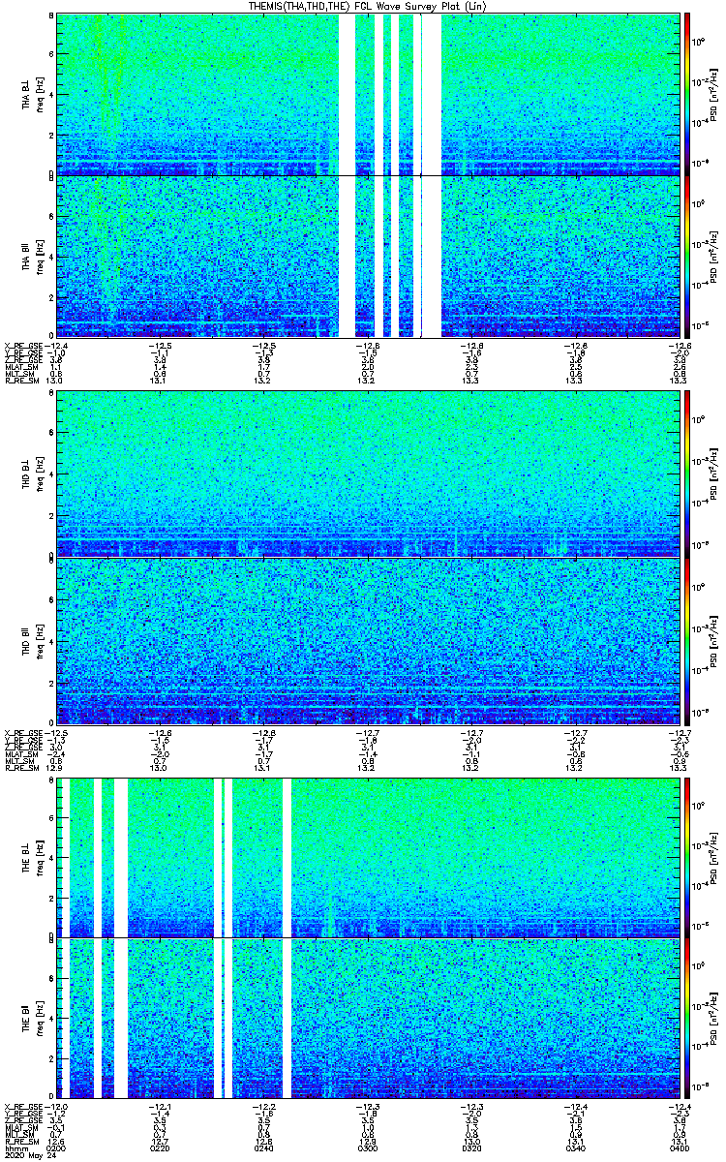Click inside the THA BII spectrogram panel

click(x=366, y=257)
